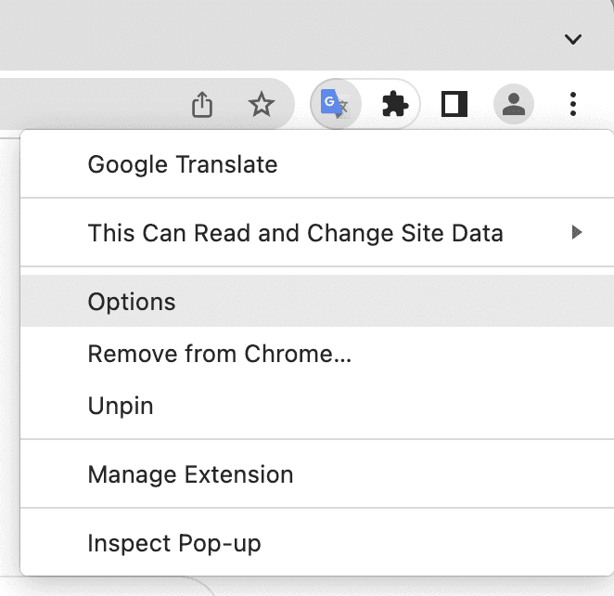The height and width of the screenshot is (596, 614).
Task: Open Chrome's three-dot menu
Action: [573, 104]
